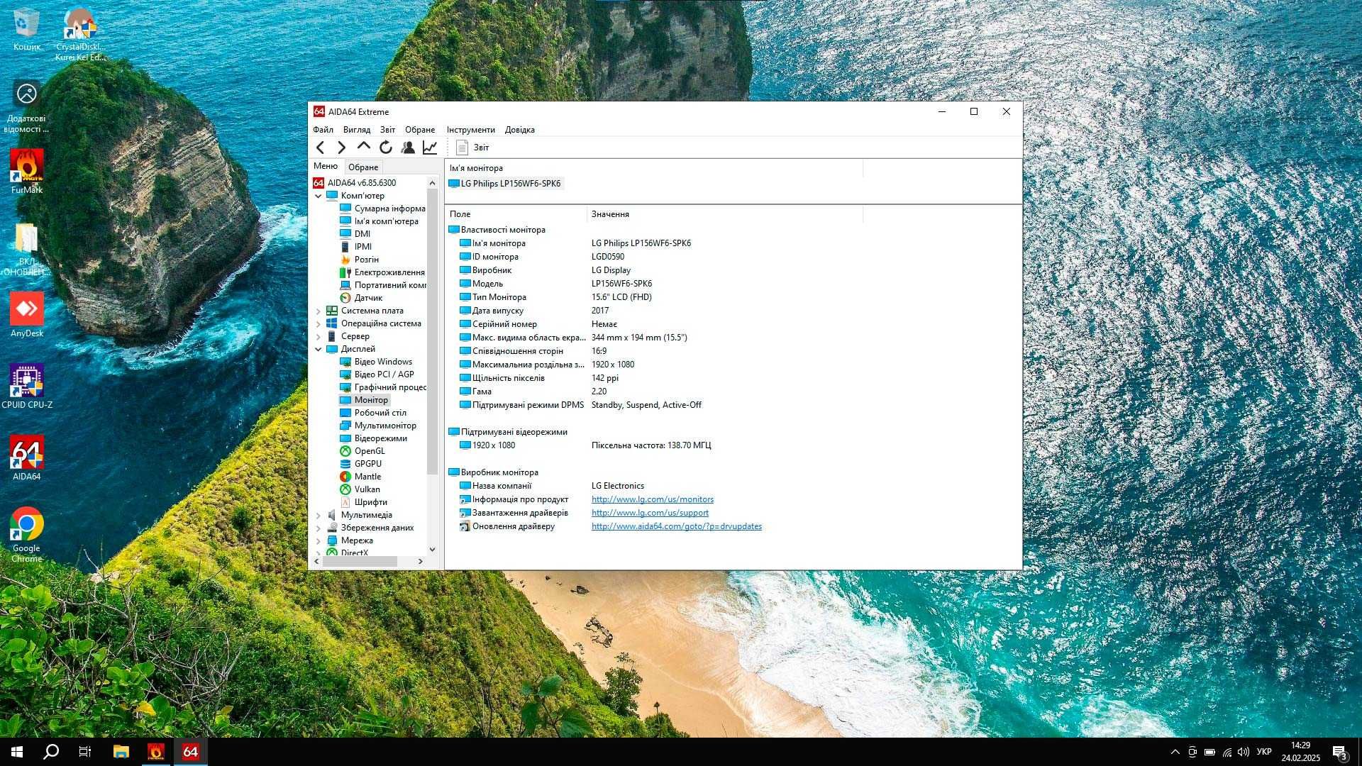Open the Шрифти fonts item
Viewport: 1362px width, 766px height.
click(x=364, y=502)
